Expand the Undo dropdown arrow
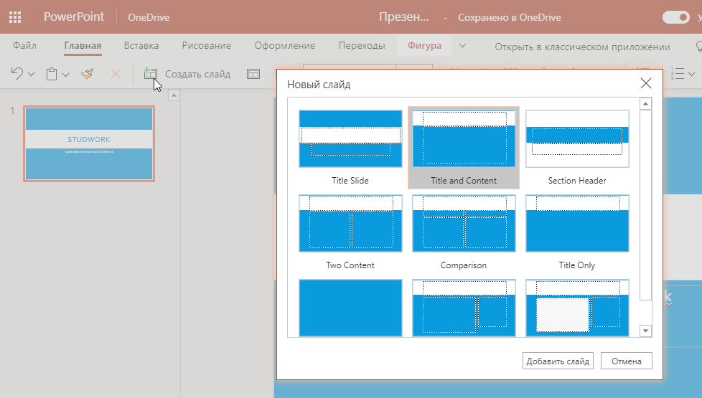This screenshot has width=702, height=398. pyautogui.click(x=31, y=74)
